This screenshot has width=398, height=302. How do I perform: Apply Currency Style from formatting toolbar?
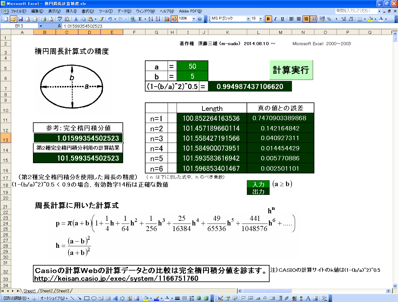(322, 19)
